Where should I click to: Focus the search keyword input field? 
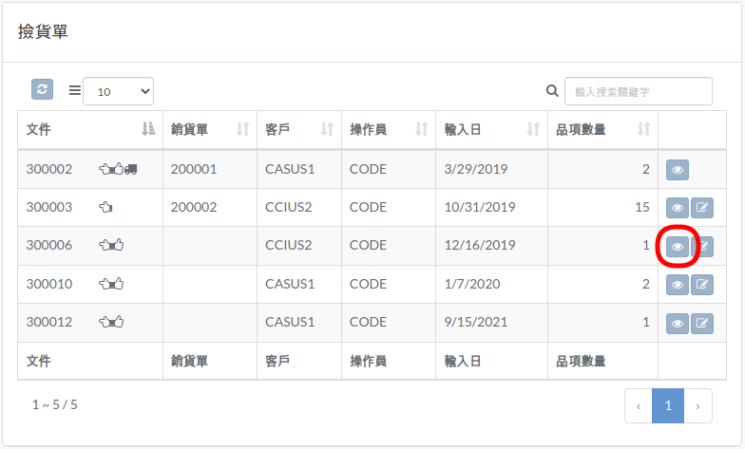[x=639, y=91]
